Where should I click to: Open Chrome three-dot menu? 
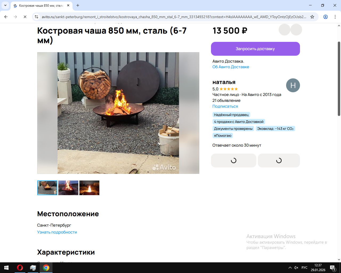click(335, 17)
